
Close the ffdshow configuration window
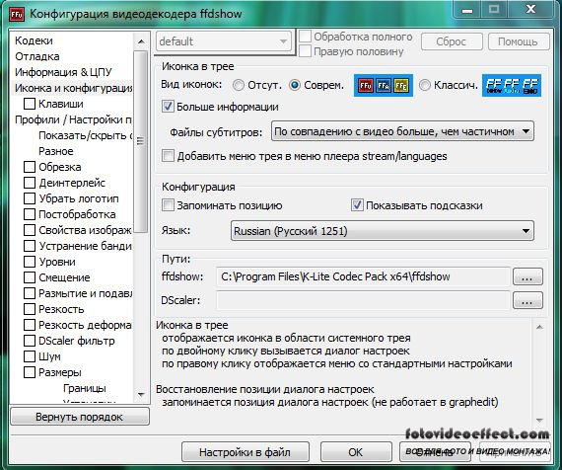[530, 9]
